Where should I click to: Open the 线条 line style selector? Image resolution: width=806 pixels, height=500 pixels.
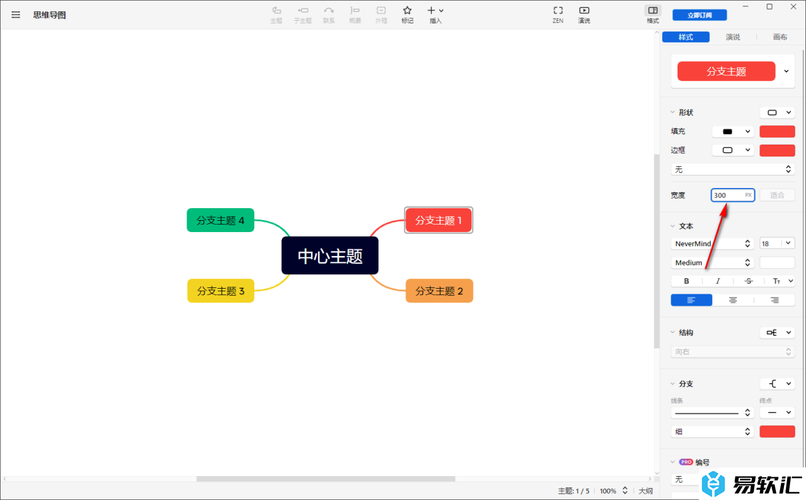point(712,413)
